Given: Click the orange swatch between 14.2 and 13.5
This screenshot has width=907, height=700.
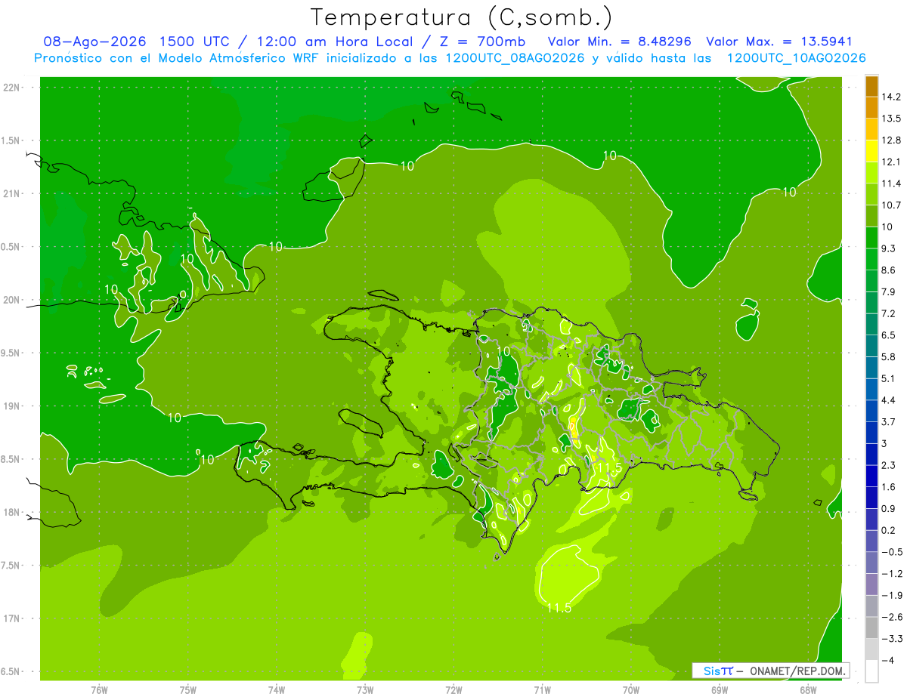Looking at the screenshot, I should click(871, 107).
